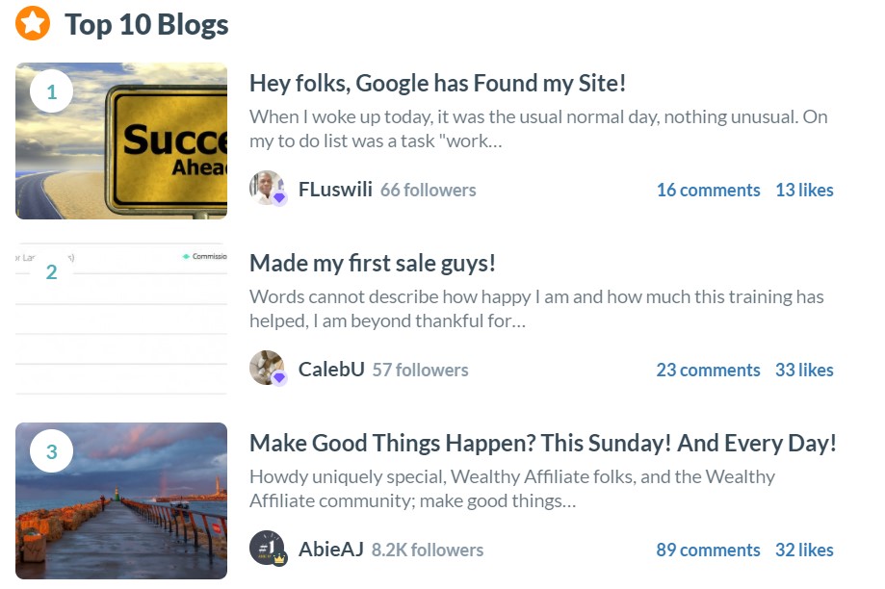
Task: Click the orange star icon beside Top 10 Blogs
Action: tap(33, 24)
